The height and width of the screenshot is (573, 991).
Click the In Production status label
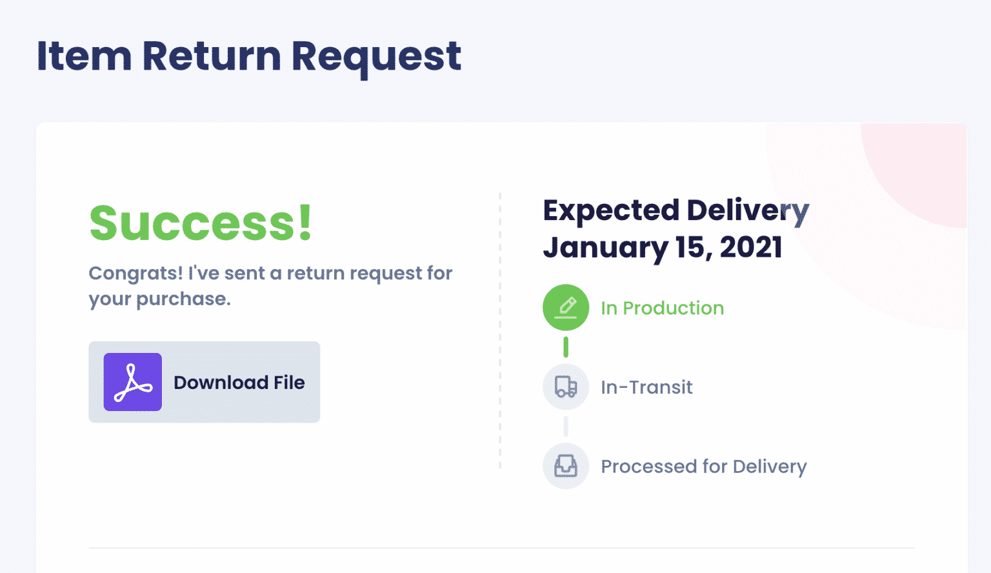pyautogui.click(x=662, y=308)
